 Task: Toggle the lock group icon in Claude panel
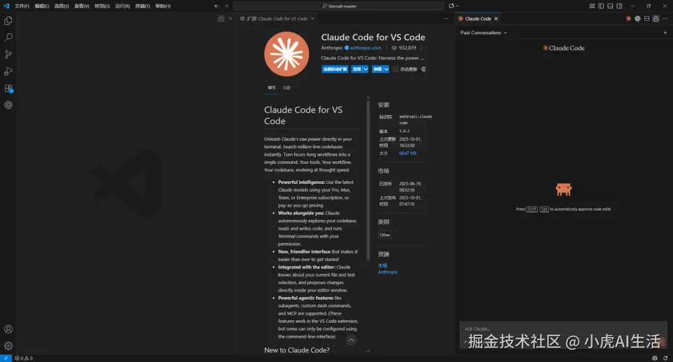point(656,19)
